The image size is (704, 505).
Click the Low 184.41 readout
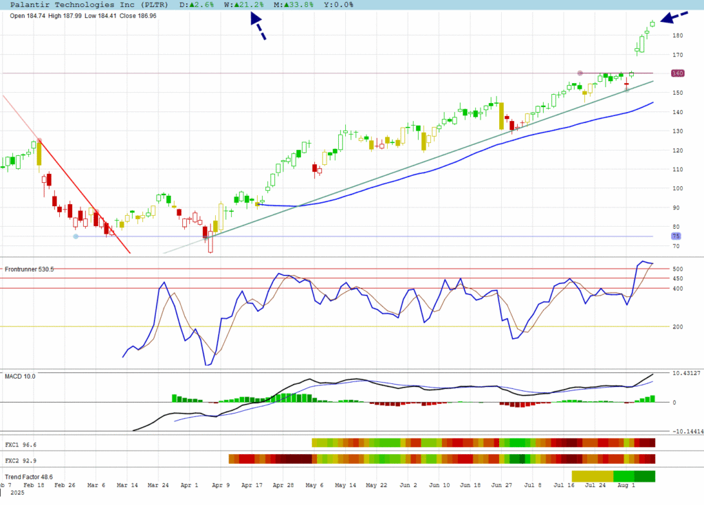point(100,16)
